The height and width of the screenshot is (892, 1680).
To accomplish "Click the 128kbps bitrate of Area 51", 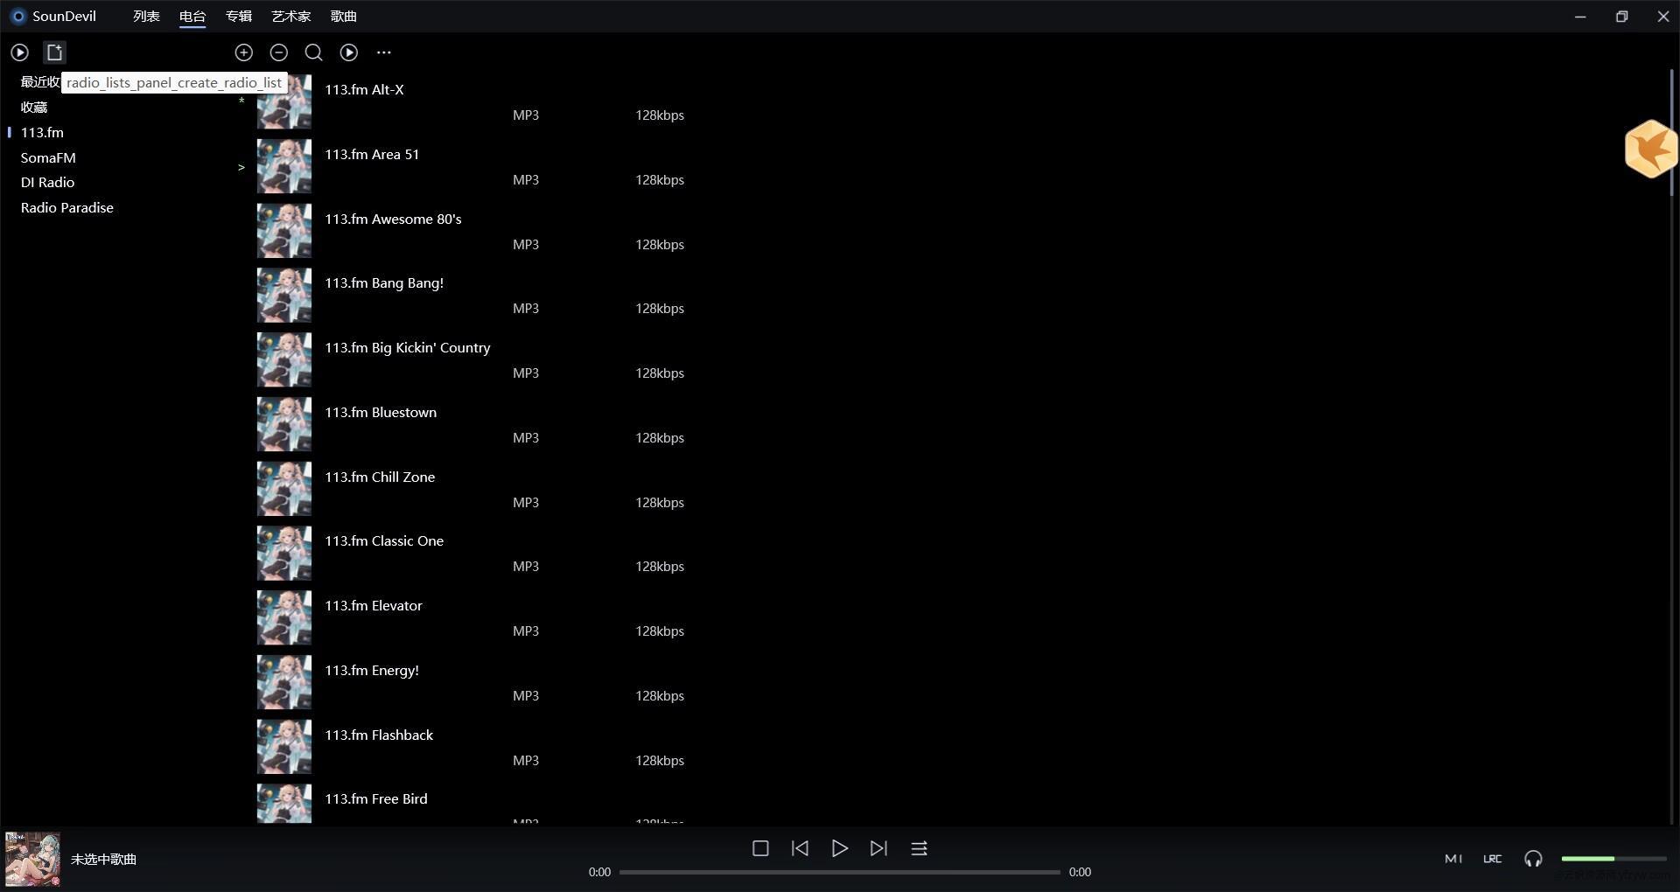I will click(660, 180).
